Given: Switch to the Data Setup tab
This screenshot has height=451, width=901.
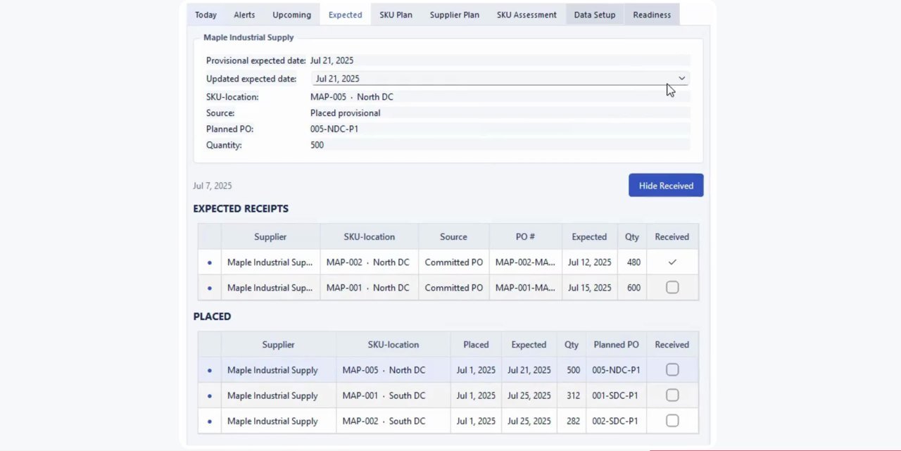Looking at the screenshot, I should coord(594,15).
